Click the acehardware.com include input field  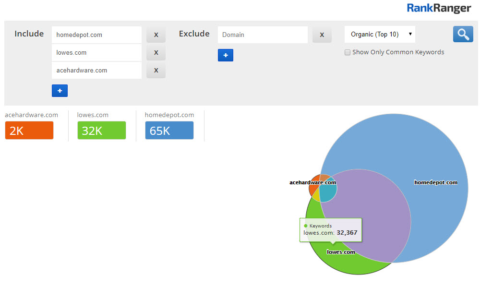[96, 70]
